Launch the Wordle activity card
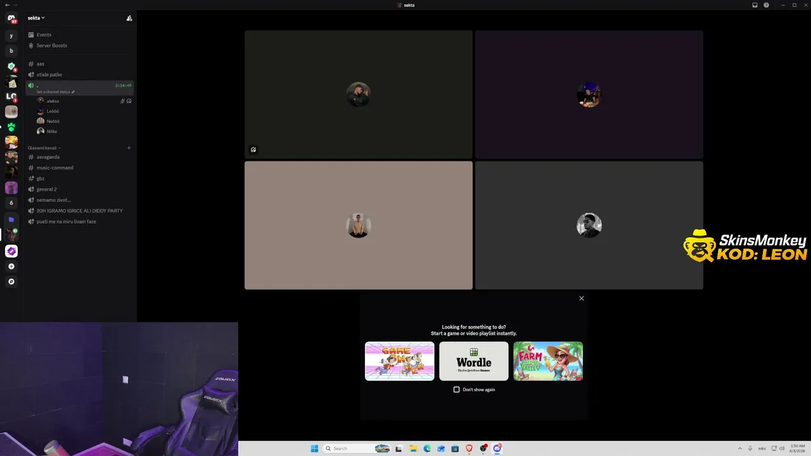This screenshot has height=456, width=811. click(474, 361)
